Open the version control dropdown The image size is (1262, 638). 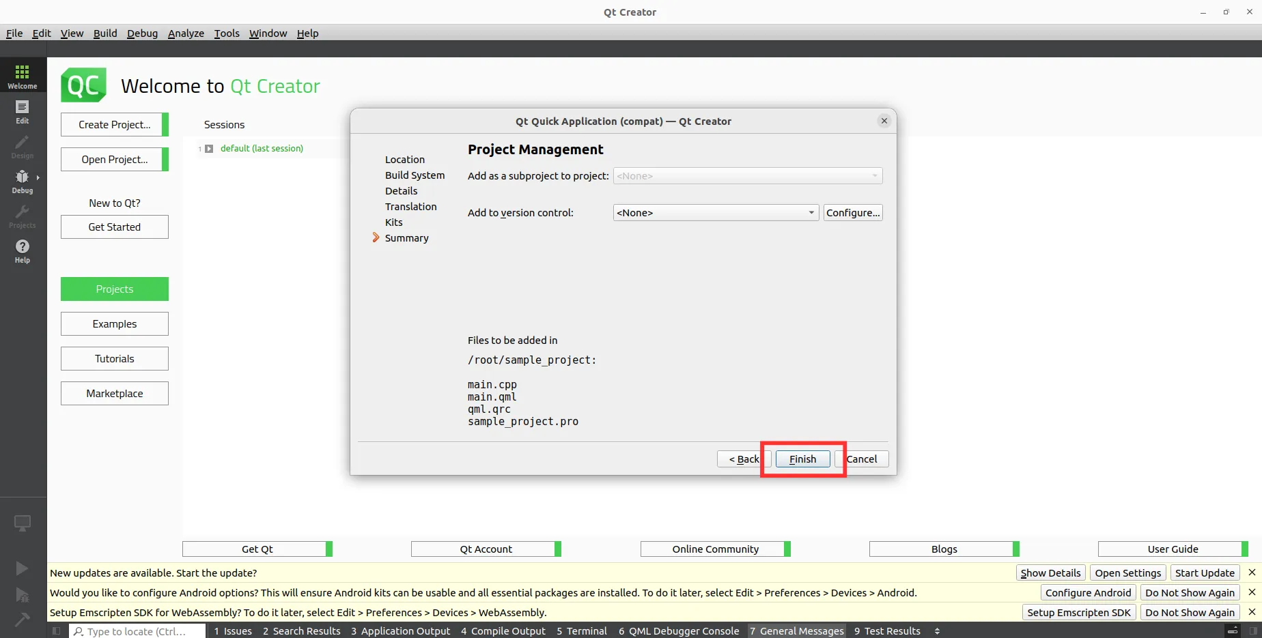coord(715,213)
